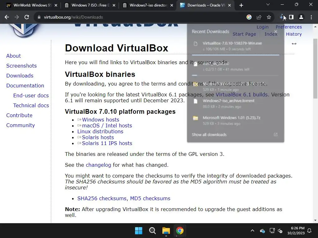Open the Community sidebar link

coord(20,125)
